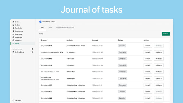The image size is (183, 103).
Task: Click the Status column header
Action: click(x=120, y=40)
